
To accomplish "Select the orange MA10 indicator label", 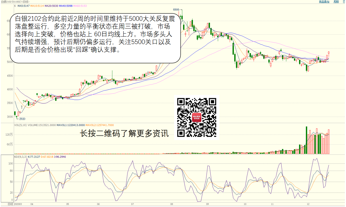I will click(x=36, y=6).
